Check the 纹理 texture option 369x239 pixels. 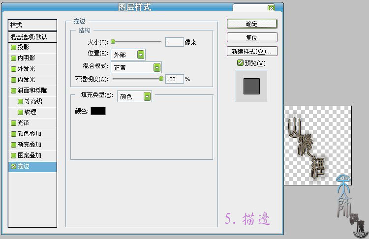tap(21, 112)
